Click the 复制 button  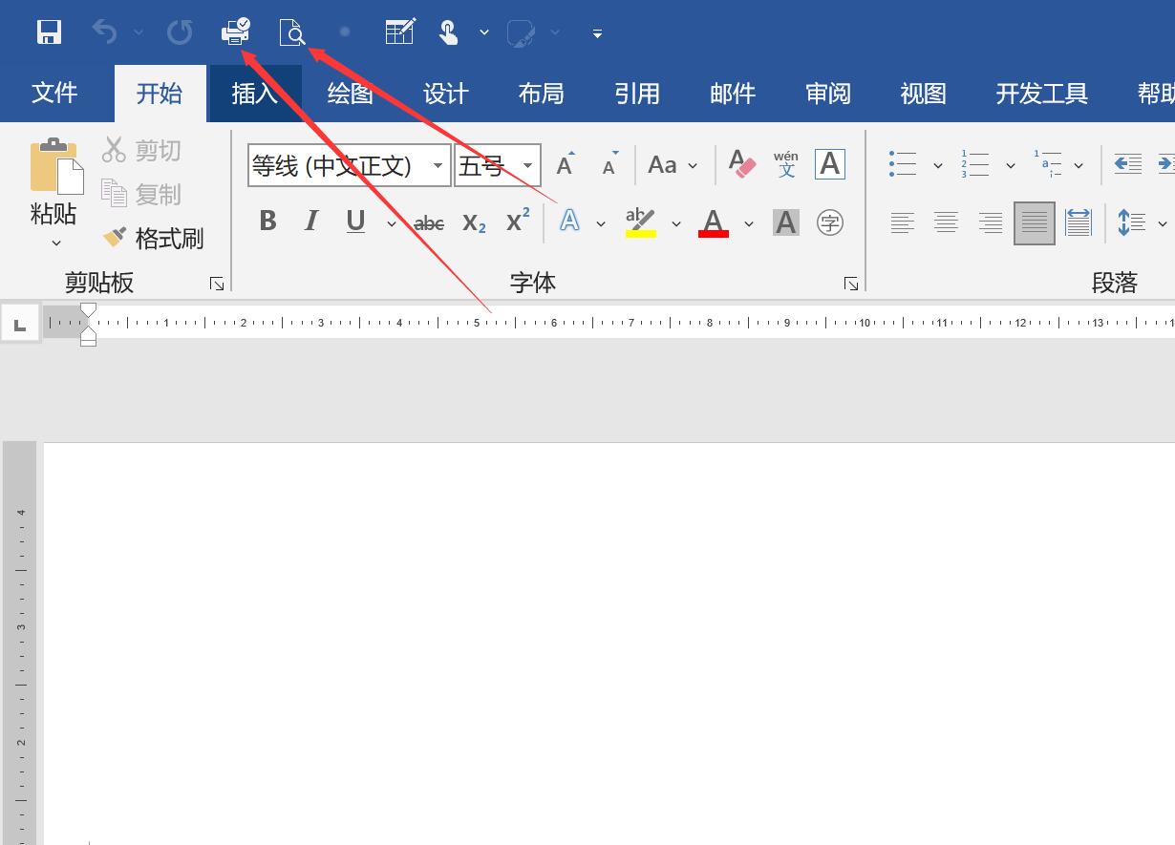tap(141, 194)
